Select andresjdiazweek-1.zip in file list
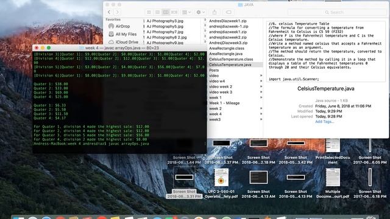Screen dimensions: 390x219 [x=229, y=26]
